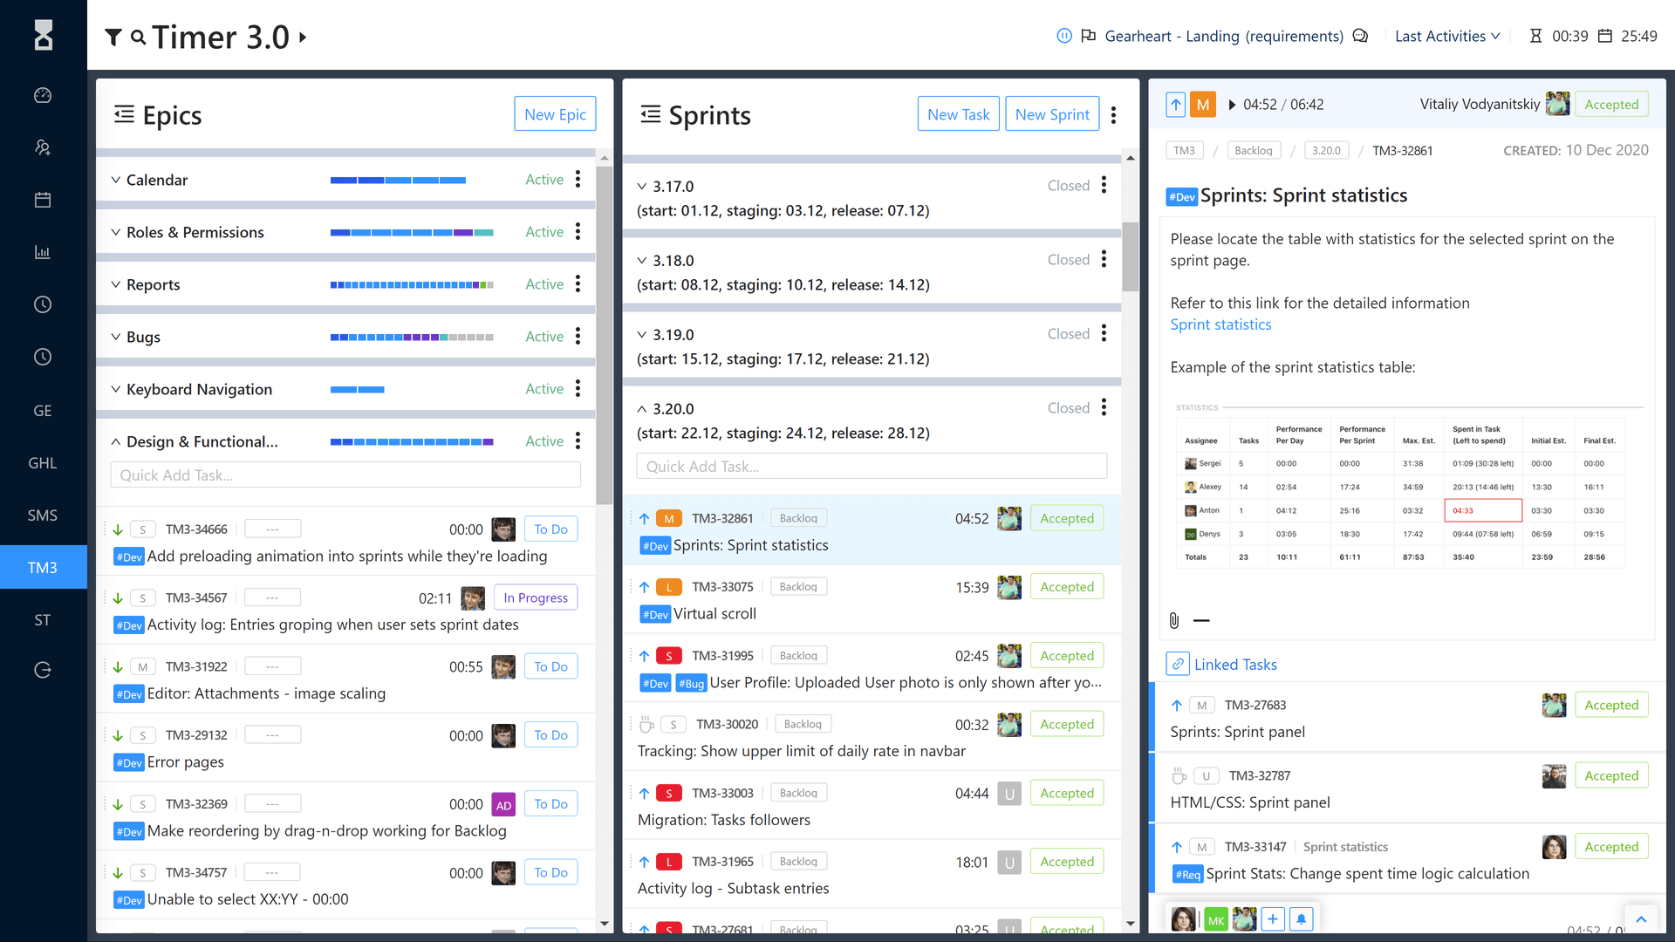Image resolution: width=1675 pixels, height=942 pixels.
Task: Collapse the Calendar epic
Action: tap(116, 180)
